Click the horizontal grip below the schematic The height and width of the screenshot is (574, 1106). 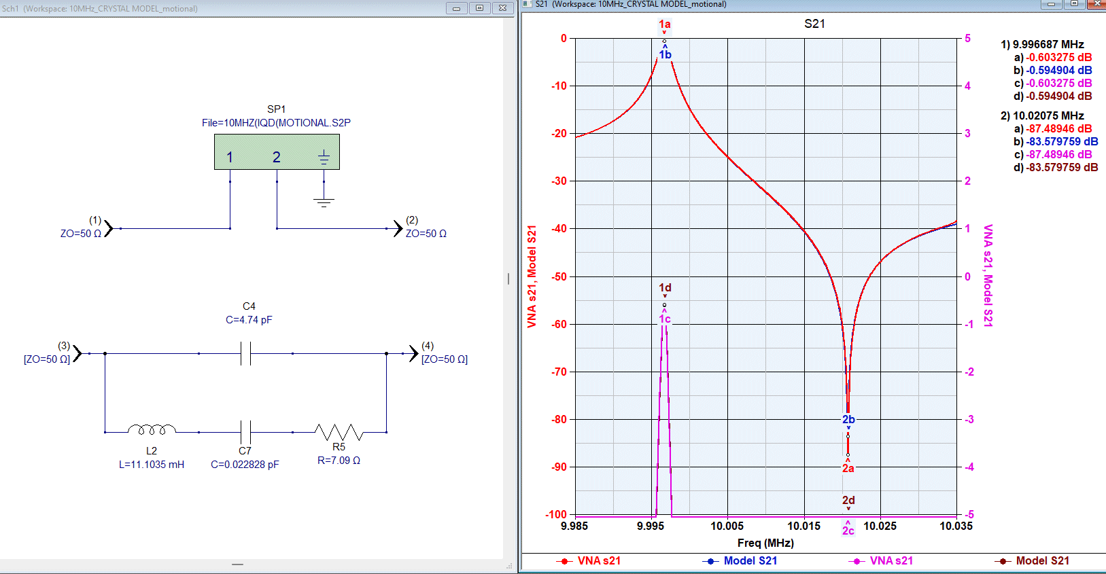coord(237,564)
